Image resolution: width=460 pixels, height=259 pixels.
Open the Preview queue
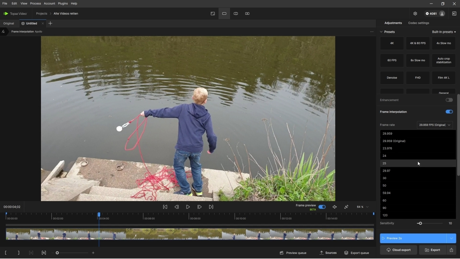[293, 253]
